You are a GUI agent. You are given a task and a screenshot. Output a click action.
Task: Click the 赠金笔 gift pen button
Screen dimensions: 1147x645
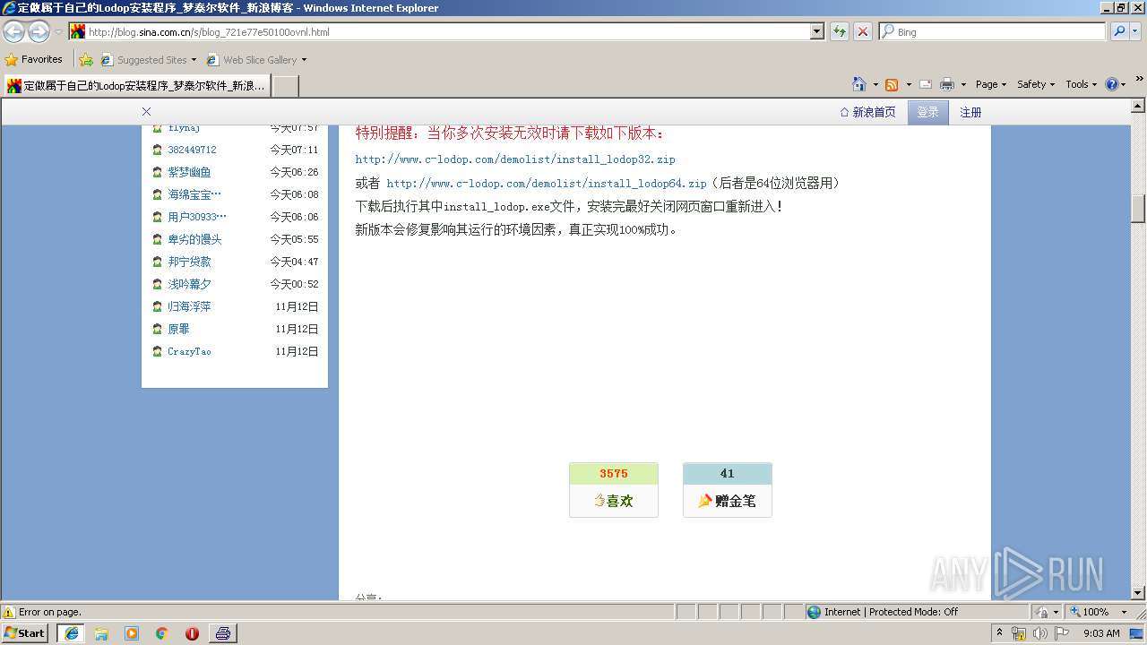point(728,501)
